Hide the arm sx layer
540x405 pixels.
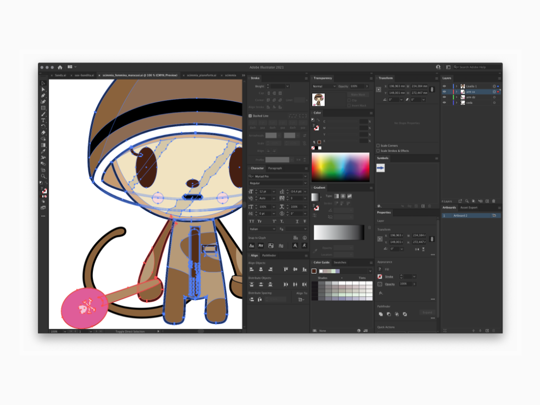coord(444,92)
